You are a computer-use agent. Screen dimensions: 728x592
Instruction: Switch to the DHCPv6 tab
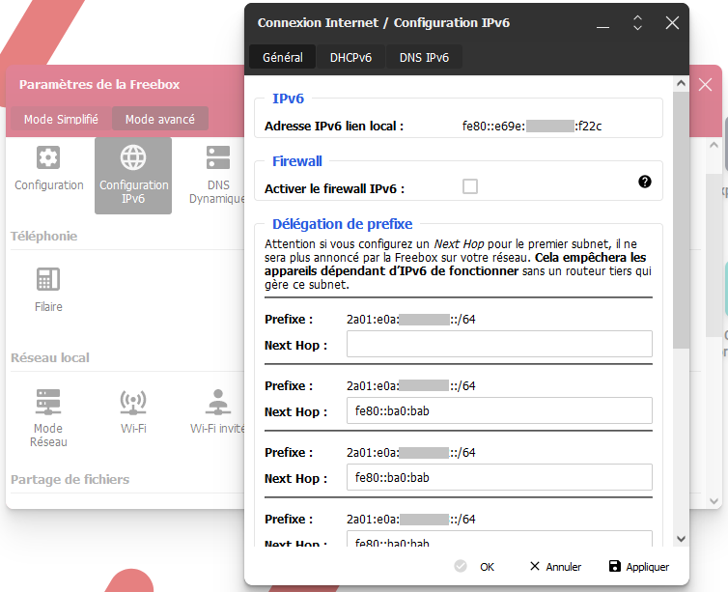point(350,57)
